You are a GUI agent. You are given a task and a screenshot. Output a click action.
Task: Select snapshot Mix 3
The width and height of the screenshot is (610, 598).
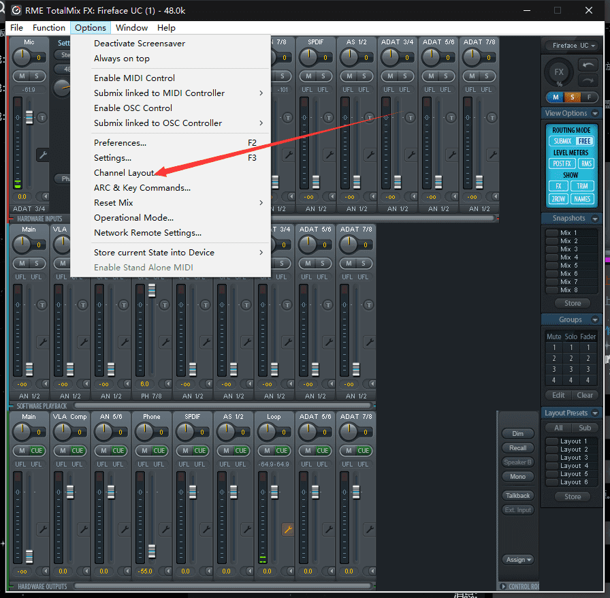pos(571,249)
